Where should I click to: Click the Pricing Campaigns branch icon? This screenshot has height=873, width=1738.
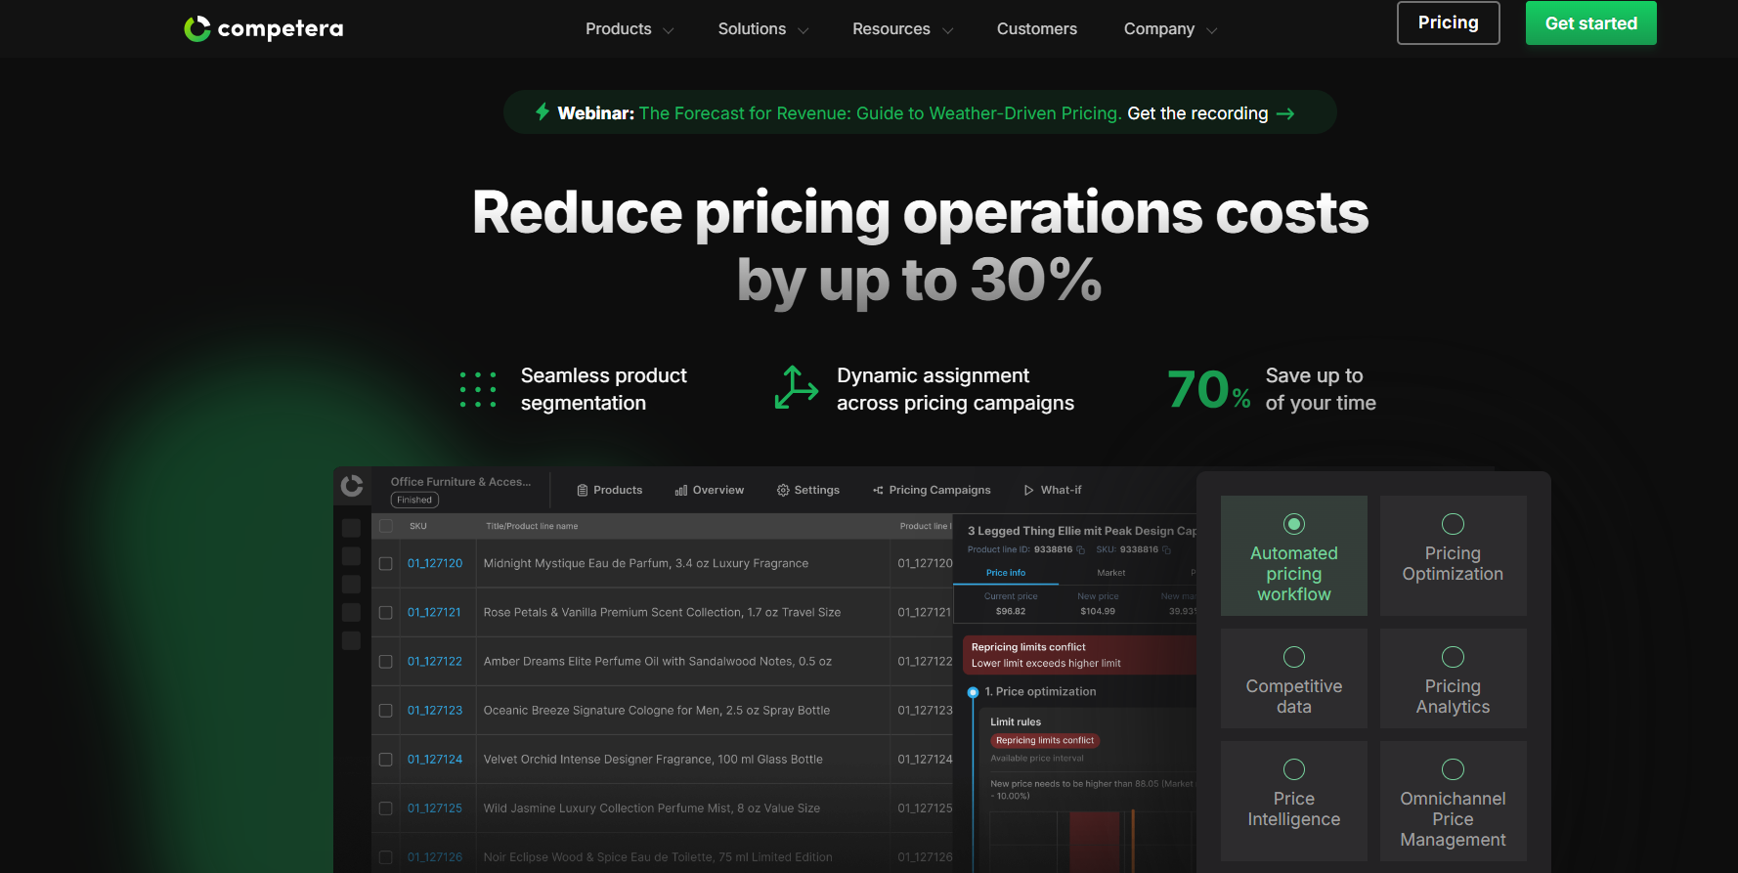click(x=878, y=491)
